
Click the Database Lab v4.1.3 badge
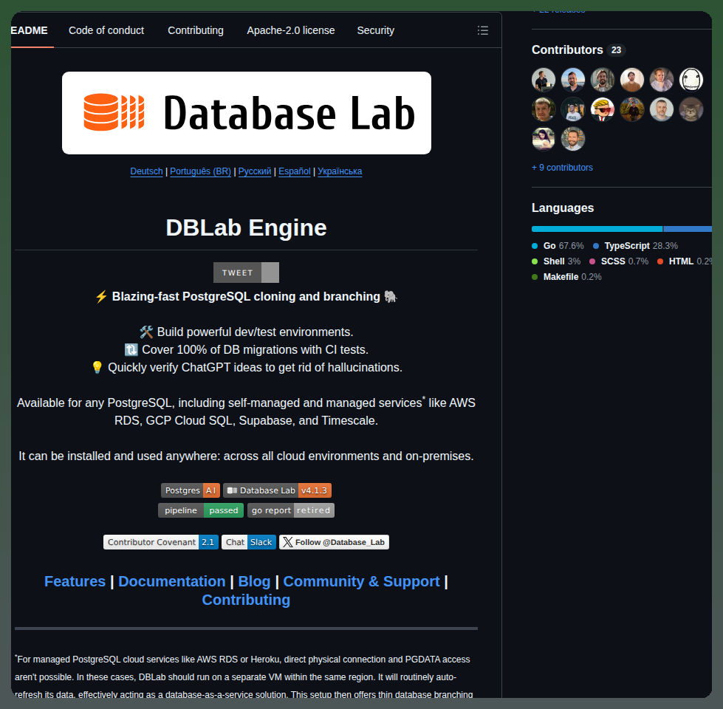tap(277, 490)
